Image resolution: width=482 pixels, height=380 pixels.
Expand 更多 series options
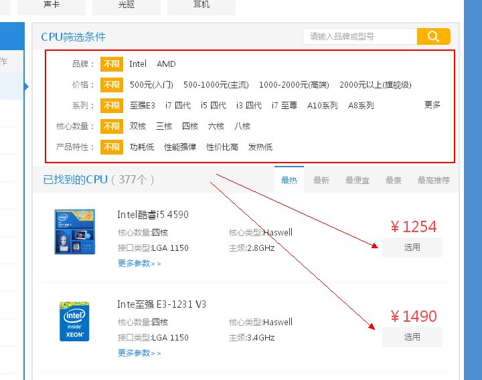click(432, 105)
